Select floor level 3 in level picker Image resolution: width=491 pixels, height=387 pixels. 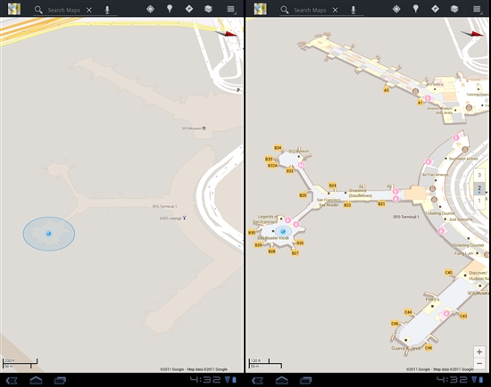point(479,175)
